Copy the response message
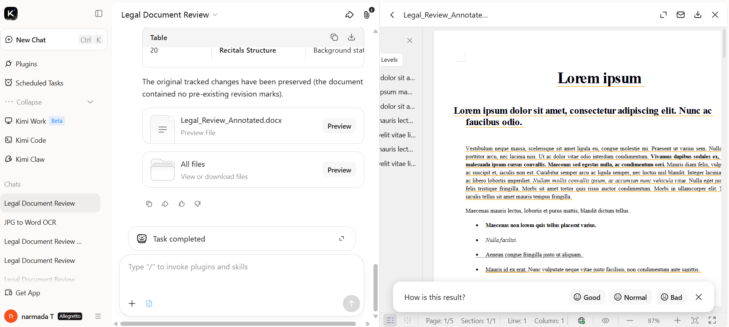Image resolution: width=729 pixels, height=327 pixels. coord(149,204)
